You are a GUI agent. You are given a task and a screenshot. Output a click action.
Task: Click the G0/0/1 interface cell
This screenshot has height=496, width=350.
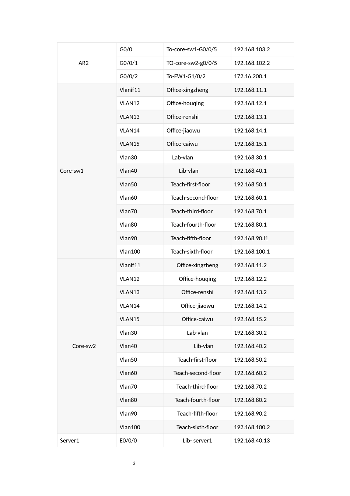(x=129, y=63)
